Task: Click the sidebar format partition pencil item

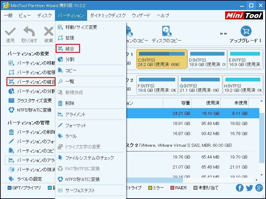Action: pyautogui.click(x=31, y=141)
